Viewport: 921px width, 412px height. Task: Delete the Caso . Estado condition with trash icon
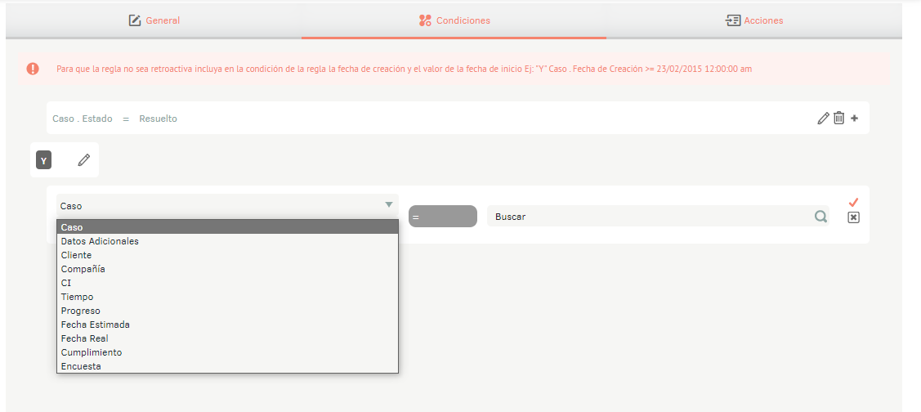point(838,119)
